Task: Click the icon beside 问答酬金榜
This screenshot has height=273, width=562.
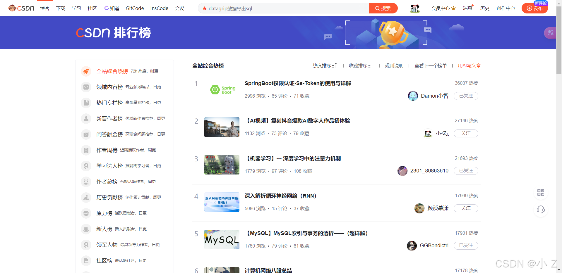Action: click(86, 134)
